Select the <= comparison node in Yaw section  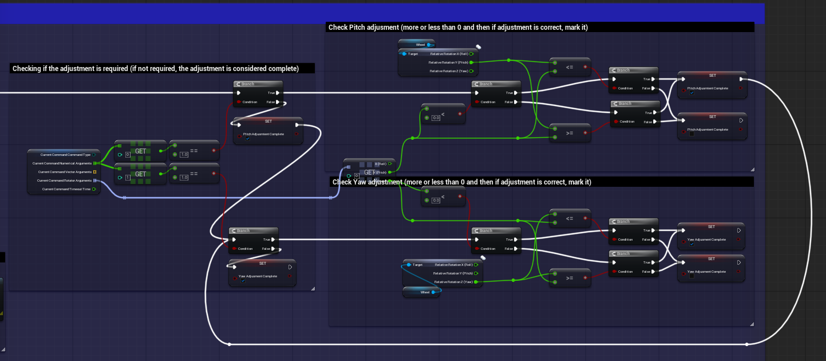point(570,218)
